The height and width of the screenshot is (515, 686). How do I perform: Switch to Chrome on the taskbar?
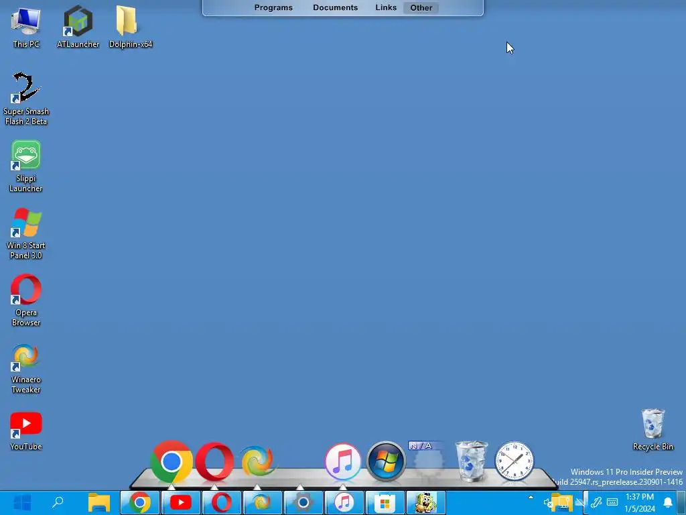pyautogui.click(x=140, y=503)
